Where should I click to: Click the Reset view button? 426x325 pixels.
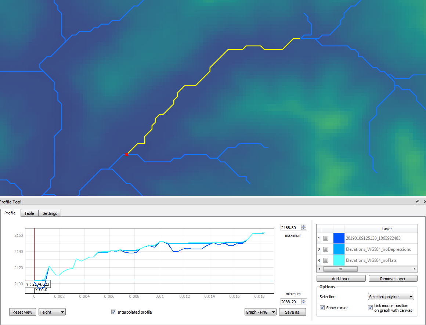coord(22,312)
